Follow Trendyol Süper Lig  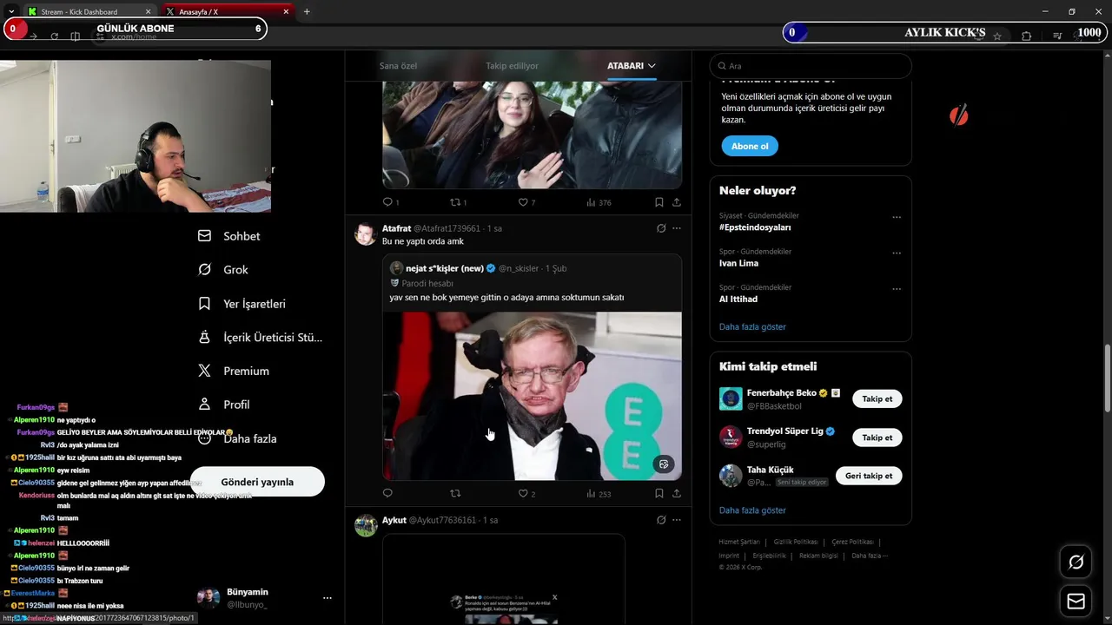tap(877, 437)
